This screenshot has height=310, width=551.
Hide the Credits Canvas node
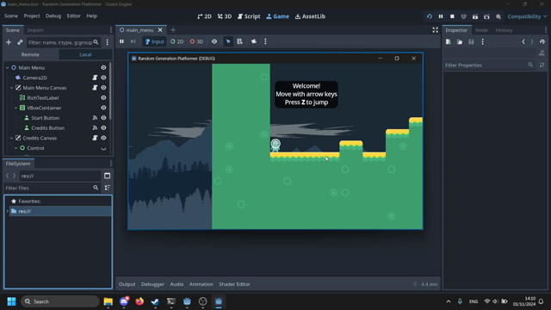[x=103, y=138]
